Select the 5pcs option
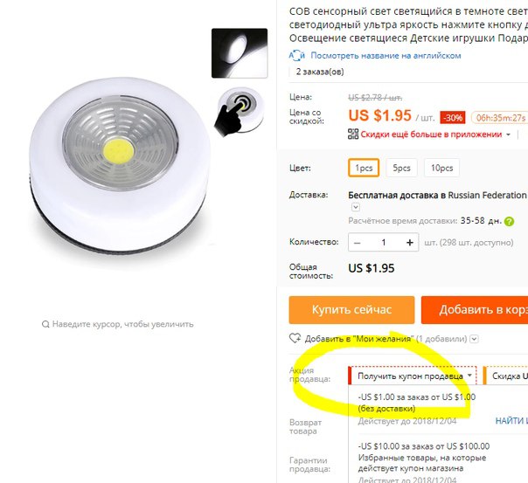Screen dimensions: 528x483 (401, 168)
